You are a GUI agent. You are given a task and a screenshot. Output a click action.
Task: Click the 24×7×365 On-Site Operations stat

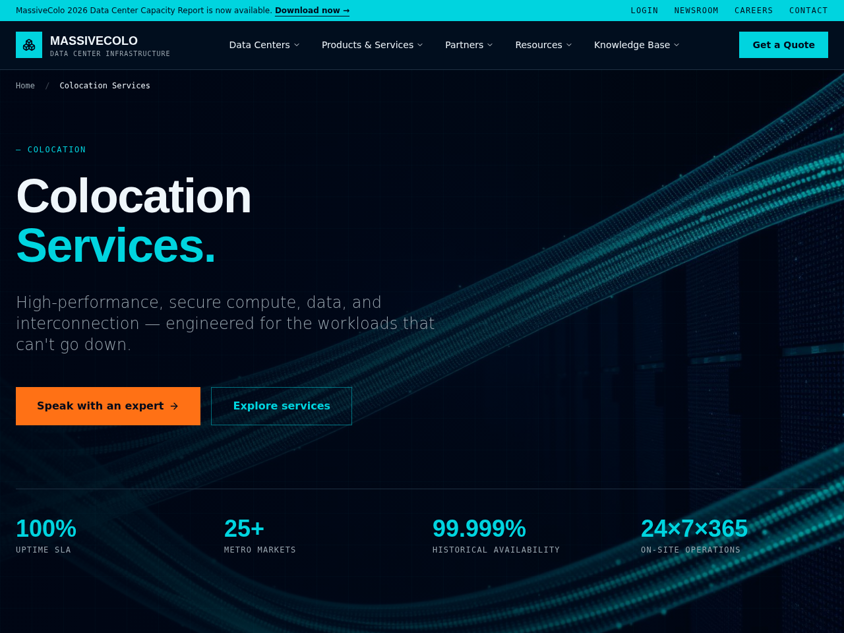pos(694,535)
